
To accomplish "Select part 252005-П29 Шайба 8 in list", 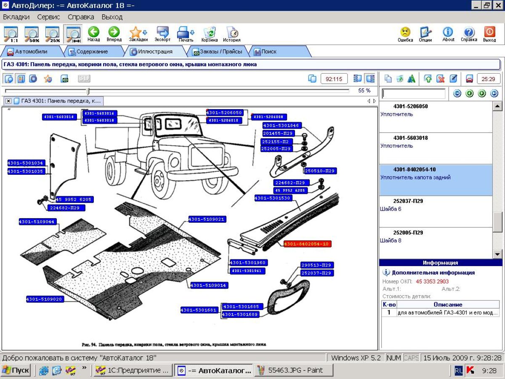I will [x=436, y=243].
